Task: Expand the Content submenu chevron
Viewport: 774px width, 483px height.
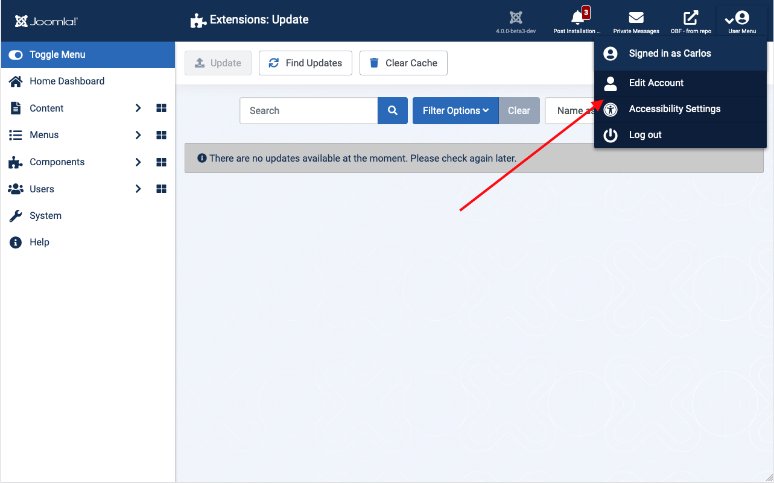Action: coord(138,109)
